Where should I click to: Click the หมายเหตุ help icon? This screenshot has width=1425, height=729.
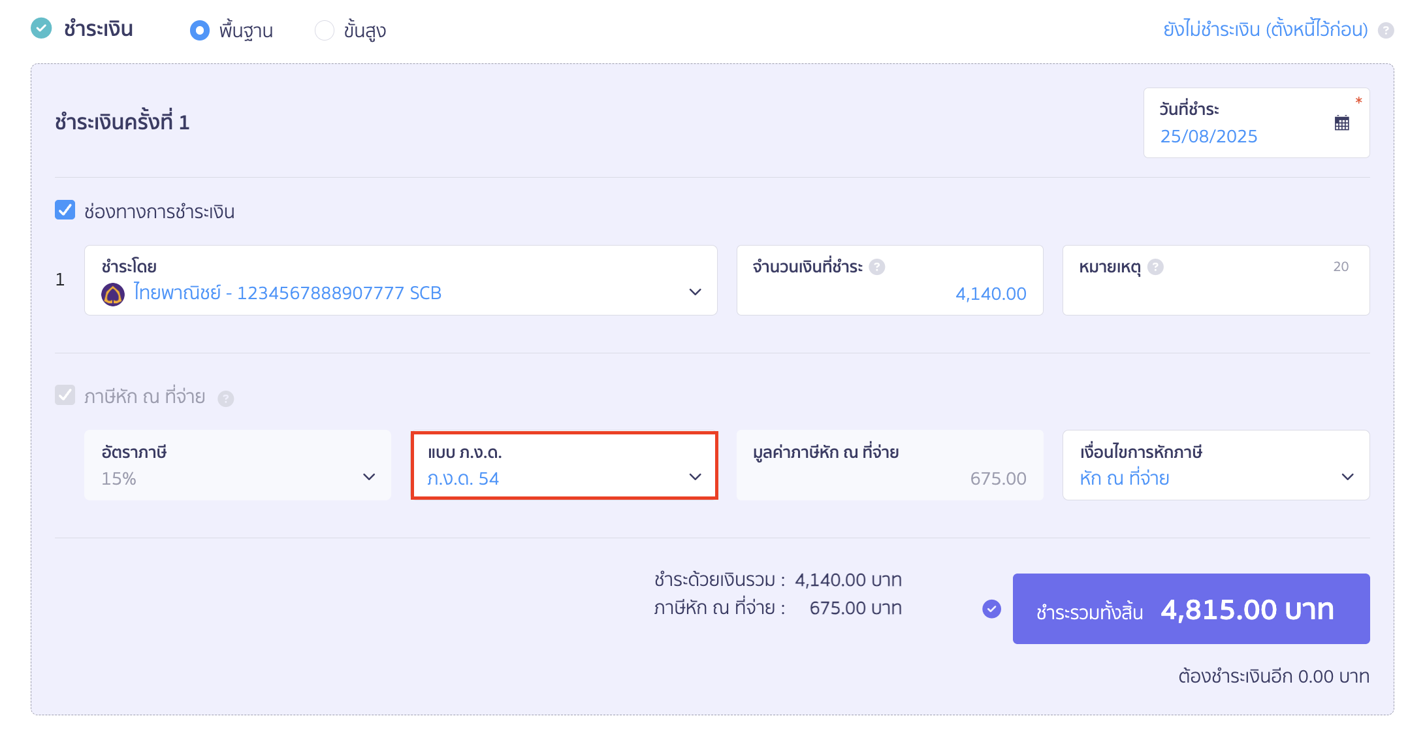(x=1155, y=267)
